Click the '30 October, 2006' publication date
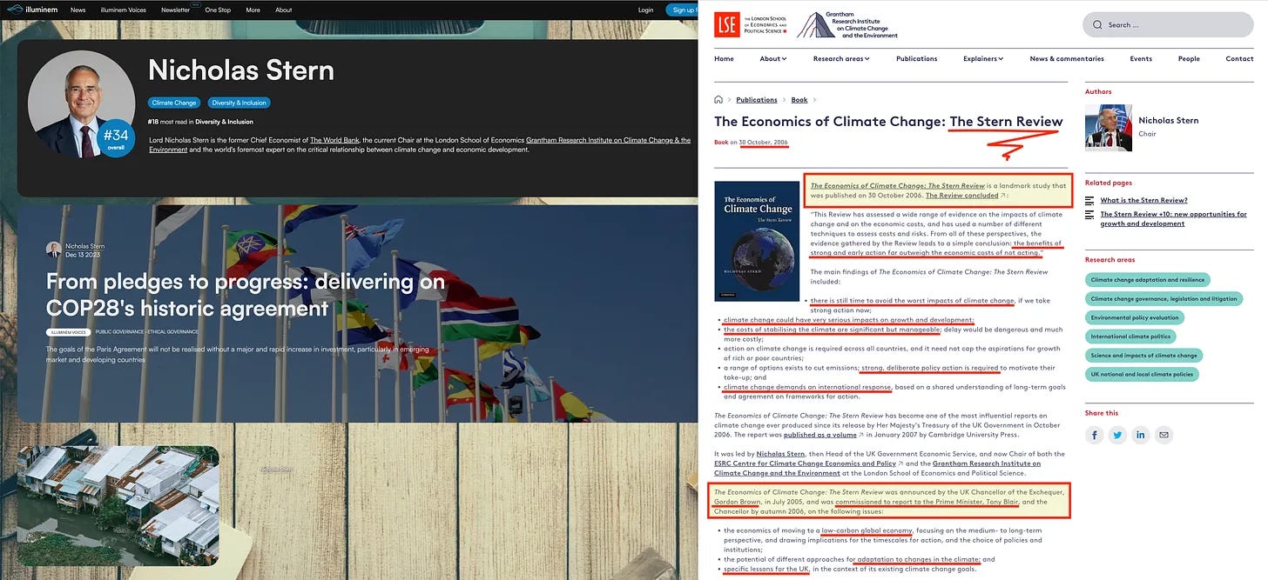This screenshot has width=1268, height=580. 764,142
